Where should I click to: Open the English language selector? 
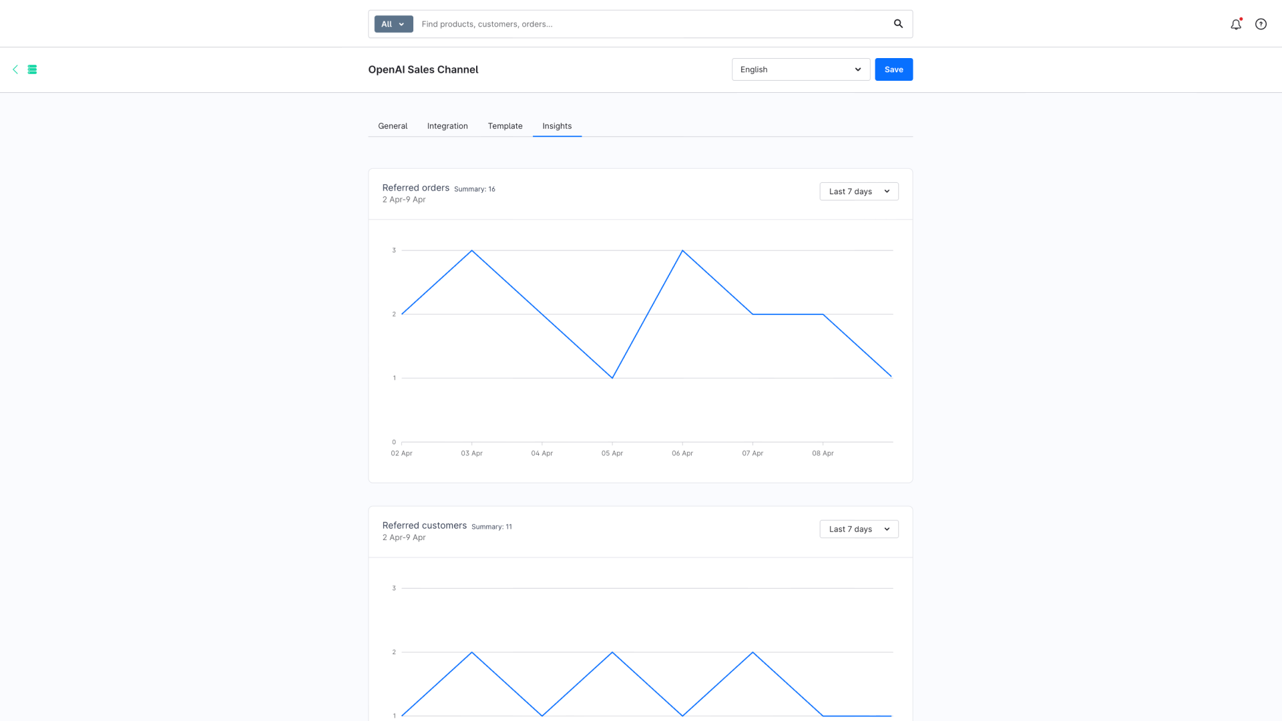coord(801,69)
